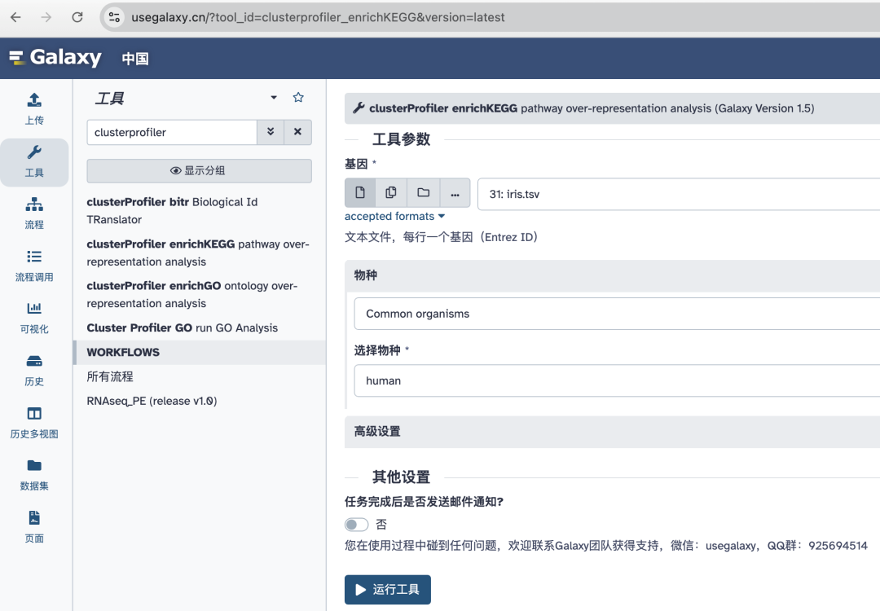This screenshot has height=611, width=880.
Task: Open the 页面 pages activity
Action: coord(34,527)
